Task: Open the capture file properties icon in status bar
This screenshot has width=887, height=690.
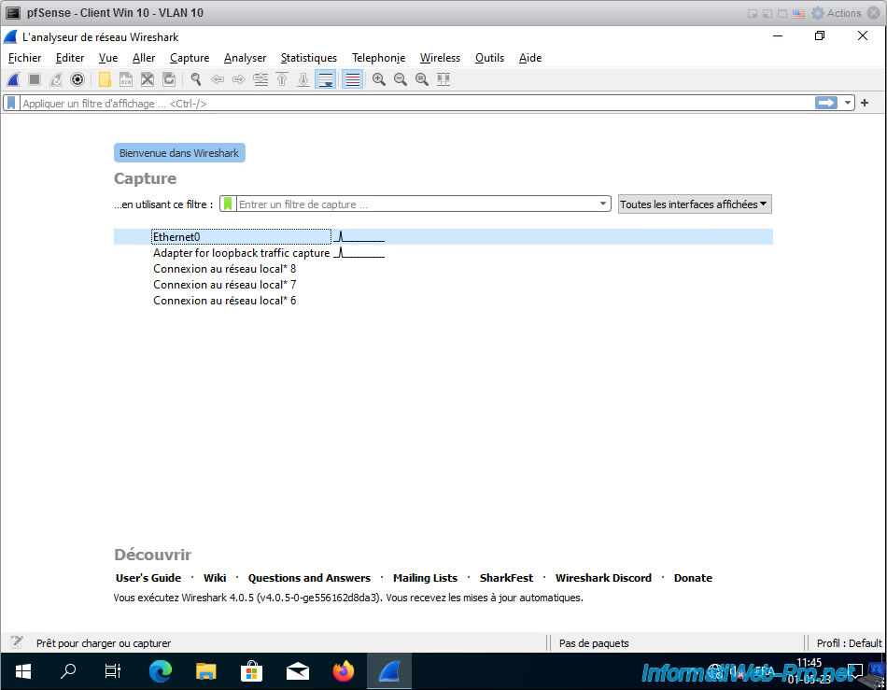Action: tap(17, 642)
